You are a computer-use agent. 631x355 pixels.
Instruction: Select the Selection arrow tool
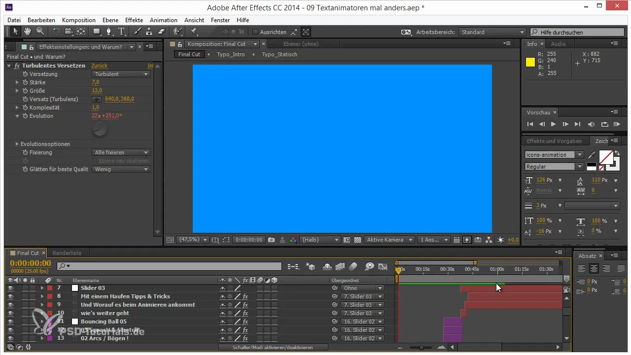point(15,32)
